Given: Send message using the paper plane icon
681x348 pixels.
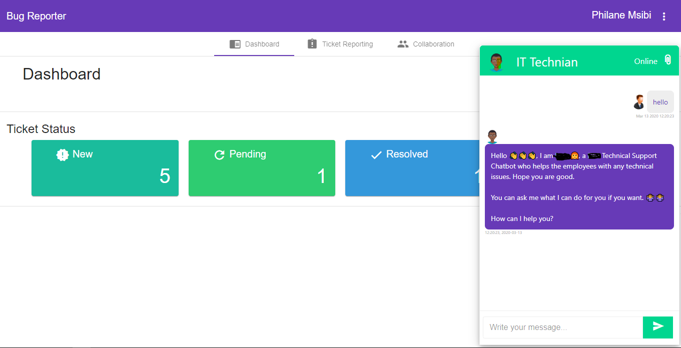Looking at the screenshot, I should coord(657,327).
